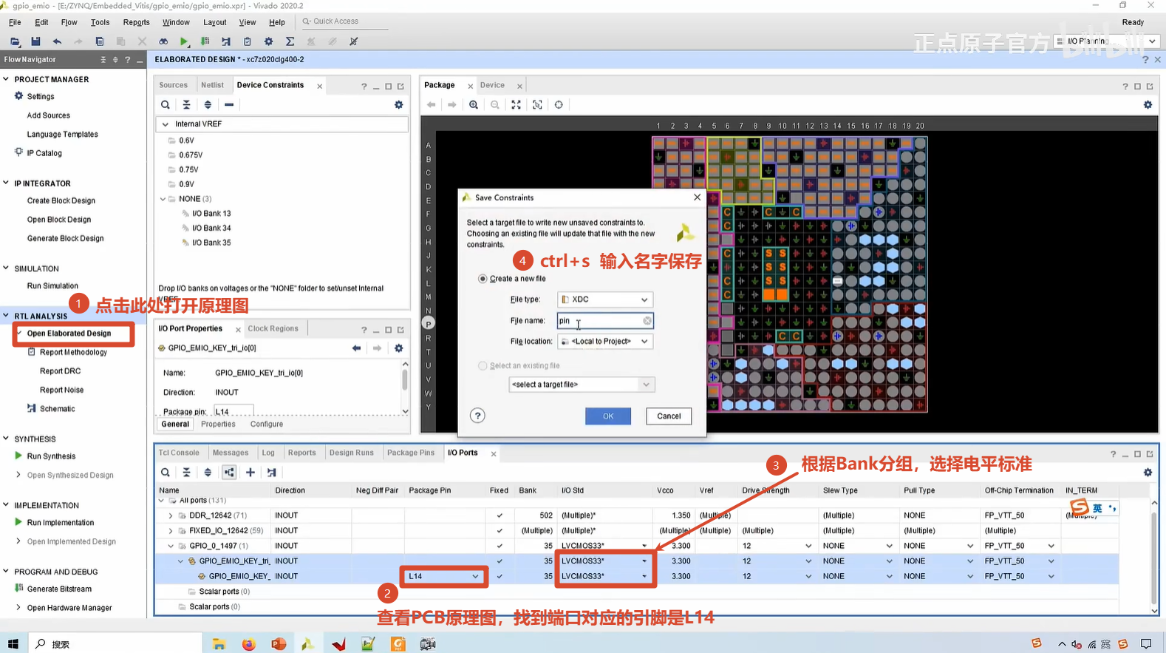This screenshot has height=653, width=1166.
Task: Click the I/O Port Properties vertical scrollbar
Action: point(405,387)
